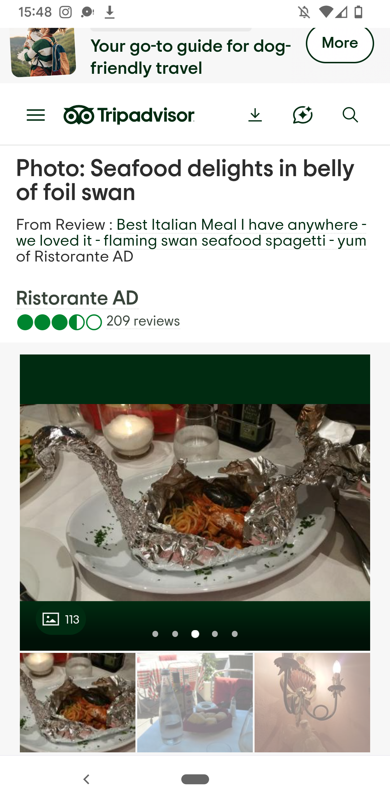390x803 pixels.
Task: Open the foil swan thumbnail
Action: tap(78, 702)
